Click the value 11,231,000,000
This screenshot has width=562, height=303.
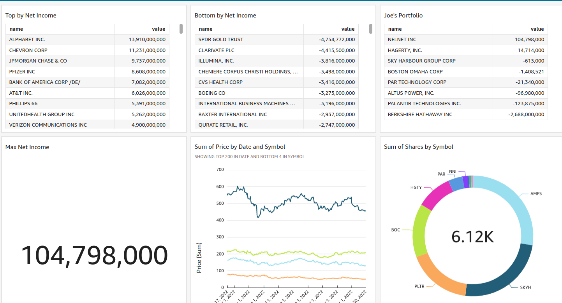coord(147,50)
